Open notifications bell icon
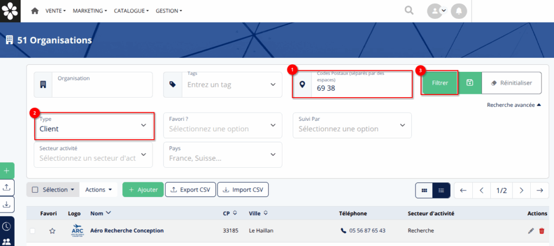Viewport: 554px width, 246px height. (x=459, y=11)
